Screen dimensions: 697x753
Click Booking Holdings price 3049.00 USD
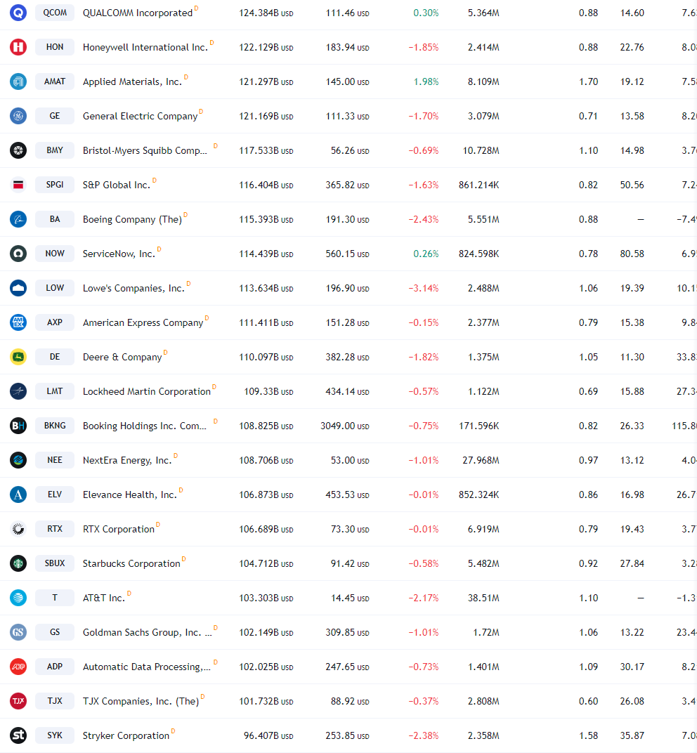click(345, 426)
